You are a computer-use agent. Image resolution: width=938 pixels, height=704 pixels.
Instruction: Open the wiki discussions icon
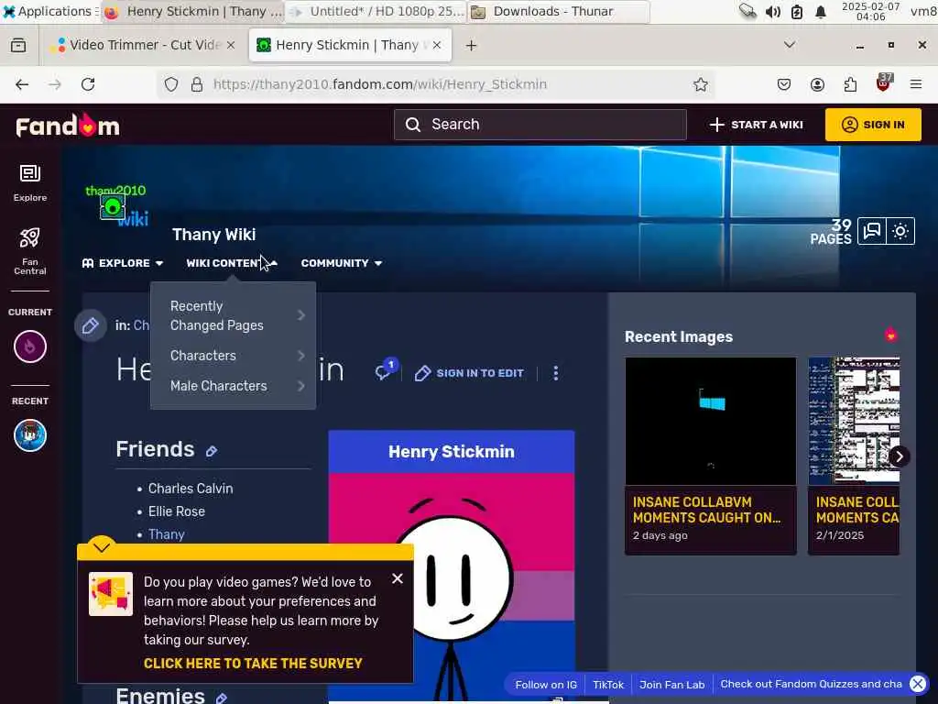pyautogui.click(x=872, y=231)
